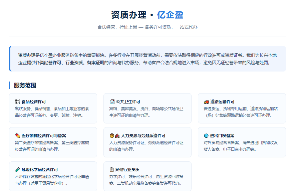Click the 食品经营许可 card title

(34, 102)
